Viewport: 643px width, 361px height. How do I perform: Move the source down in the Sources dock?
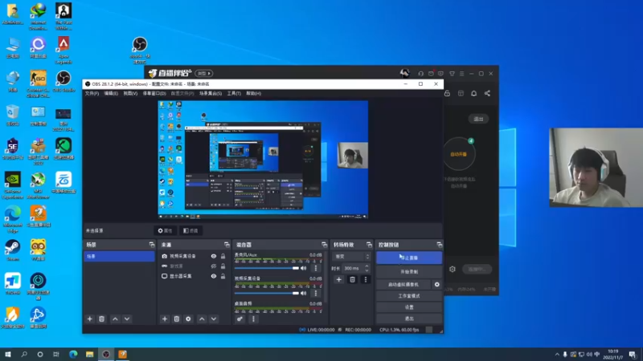click(214, 318)
